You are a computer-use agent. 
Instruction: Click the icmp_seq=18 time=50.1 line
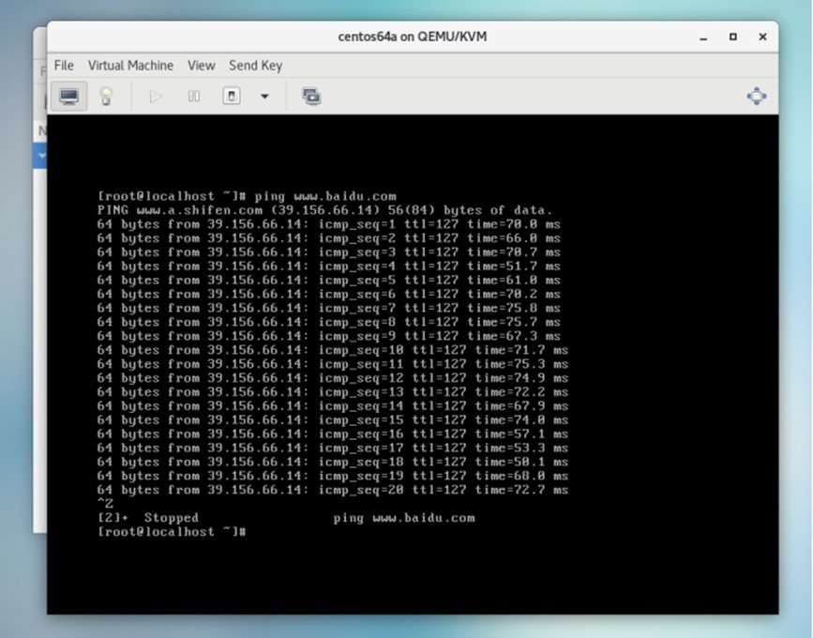[x=332, y=463]
